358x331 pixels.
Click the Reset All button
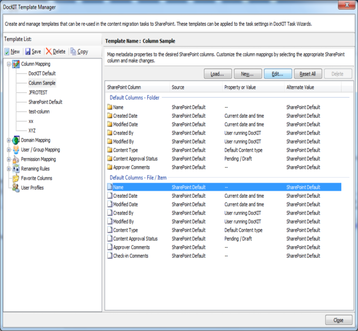pyautogui.click(x=308, y=74)
